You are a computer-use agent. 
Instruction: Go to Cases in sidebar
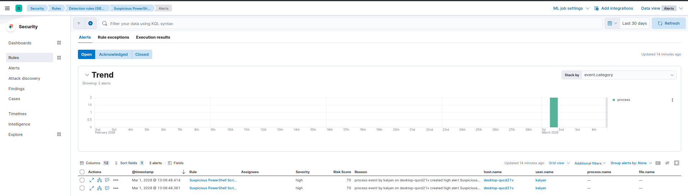pyautogui.click(x=14, y=99)
